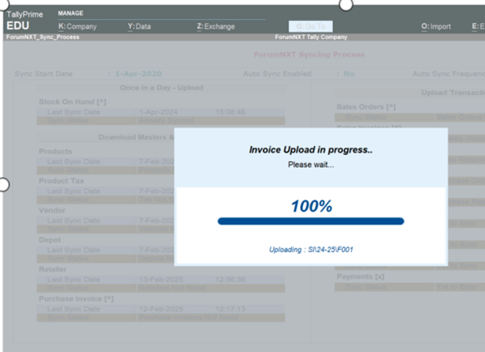Click the MANAGE header label
485x352 pixels.
coord(70,14)
